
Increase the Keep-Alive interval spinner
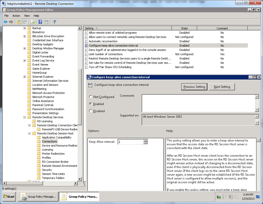145,141
